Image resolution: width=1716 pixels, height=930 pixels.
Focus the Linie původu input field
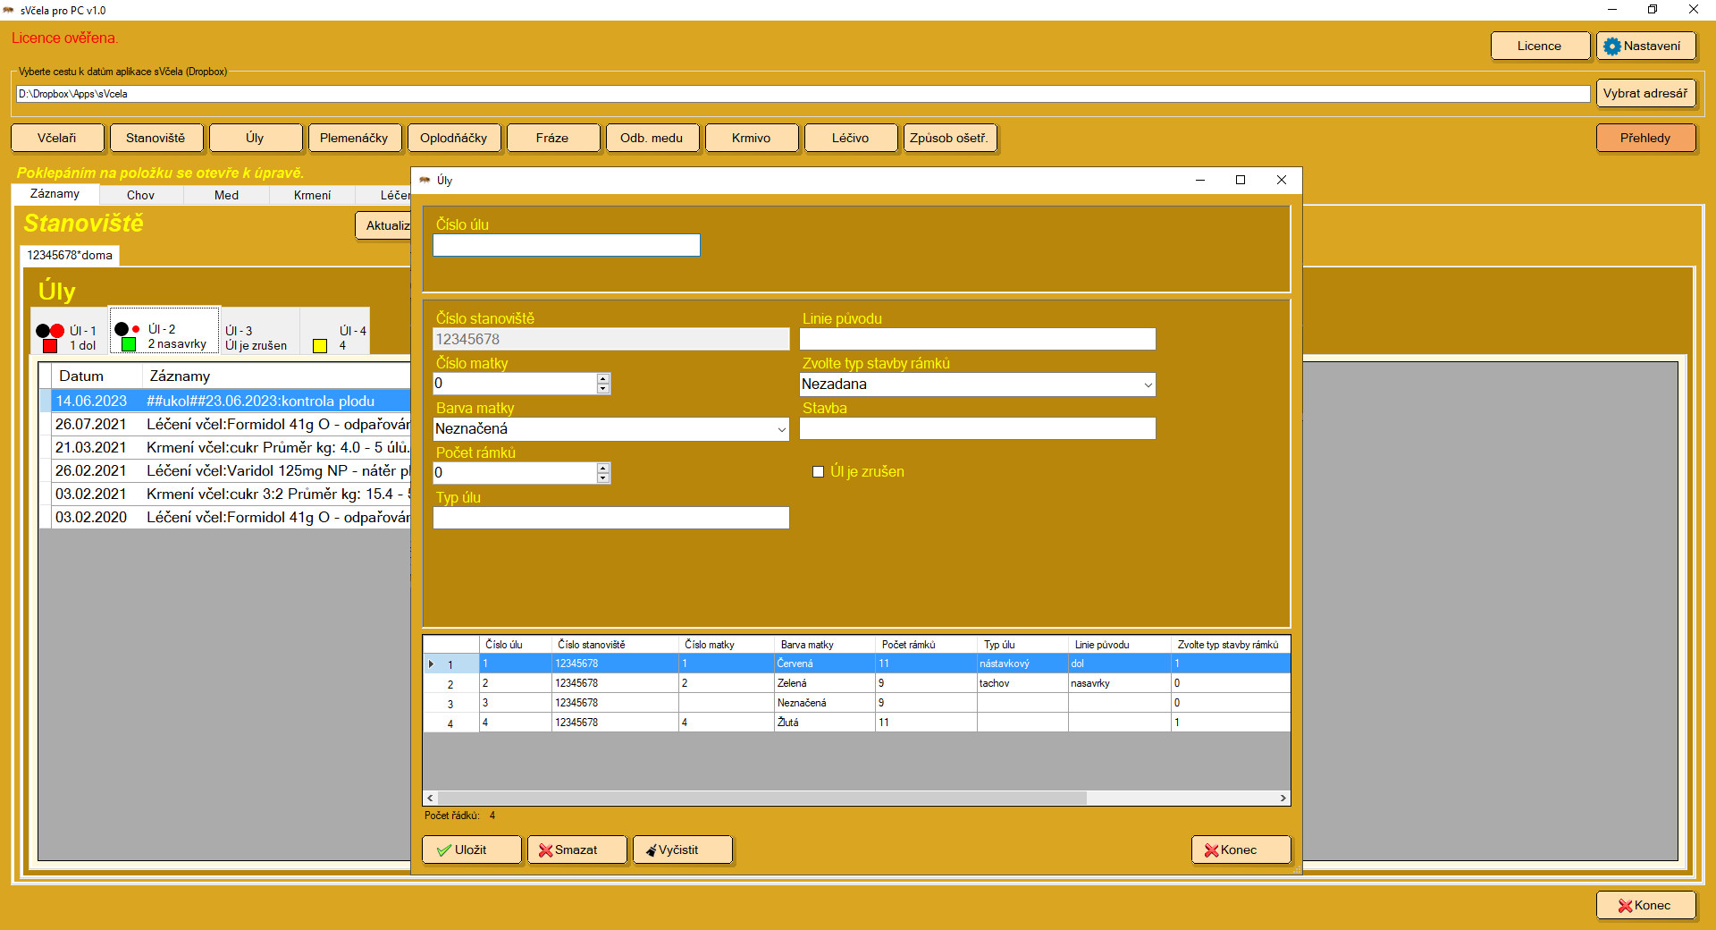pyautogui.click(x=978, y=339)
